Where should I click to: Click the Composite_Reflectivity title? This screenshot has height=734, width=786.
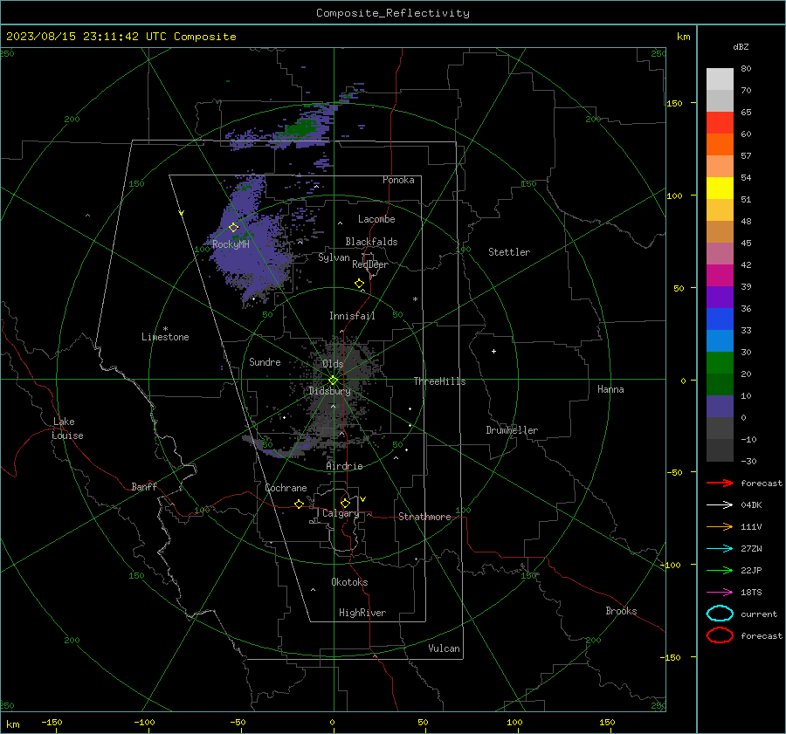coord(392,13)
